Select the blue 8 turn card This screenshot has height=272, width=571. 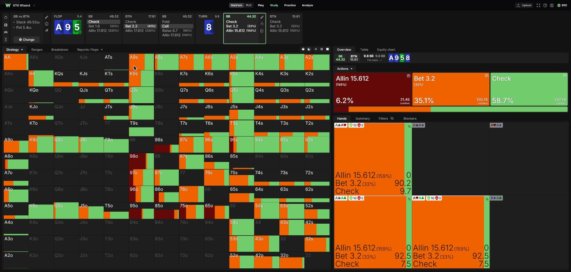pyautogui.click(x=209, y=28)
